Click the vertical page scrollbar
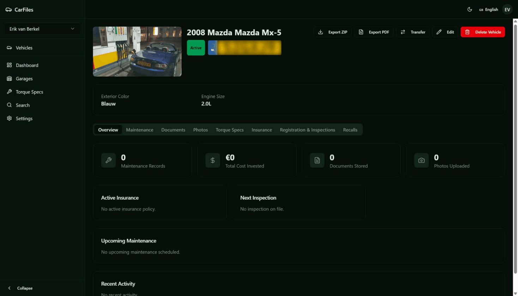This screenshot has width=518, height=296. 515,148
